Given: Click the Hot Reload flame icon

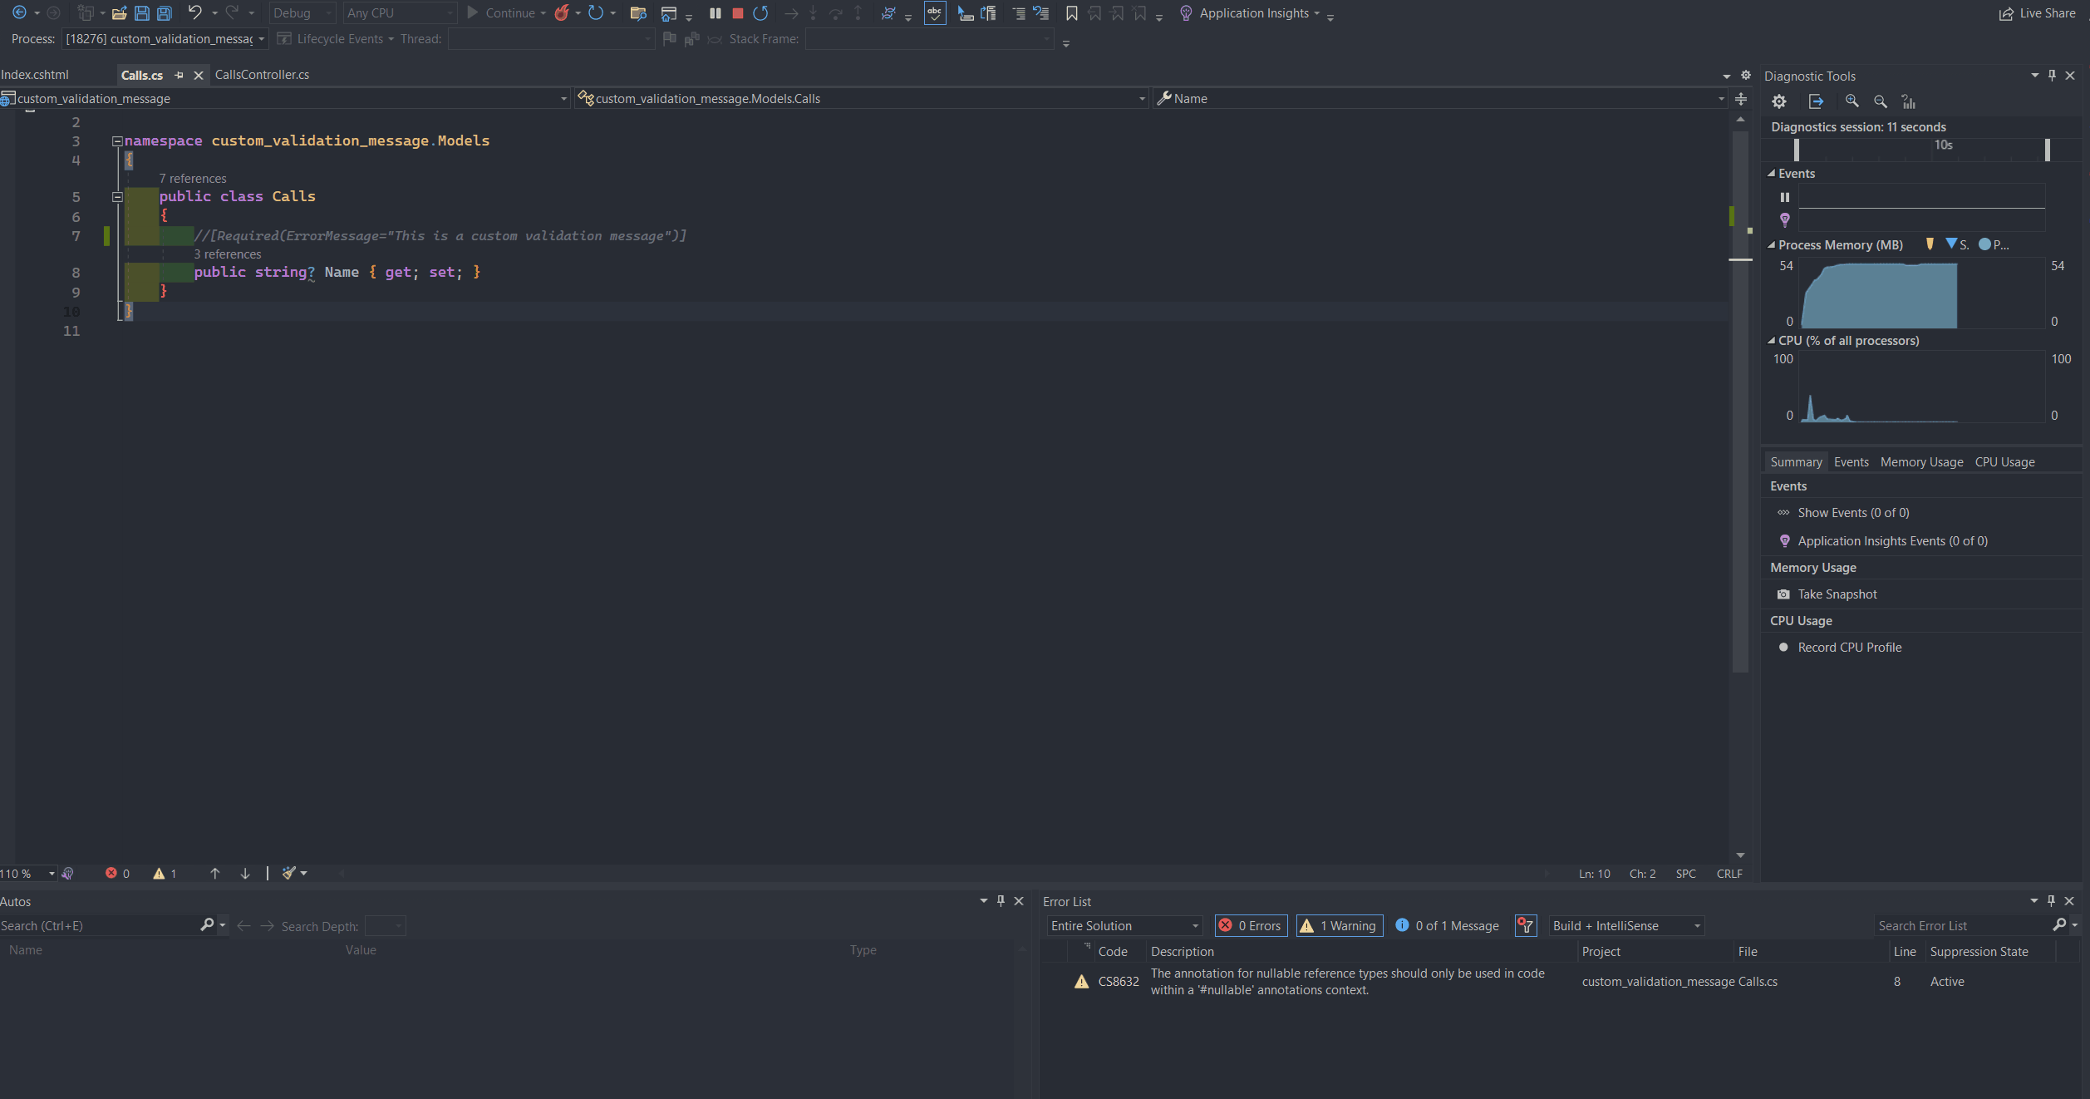Looking at the screenshot, I should (x=563, y=13).
